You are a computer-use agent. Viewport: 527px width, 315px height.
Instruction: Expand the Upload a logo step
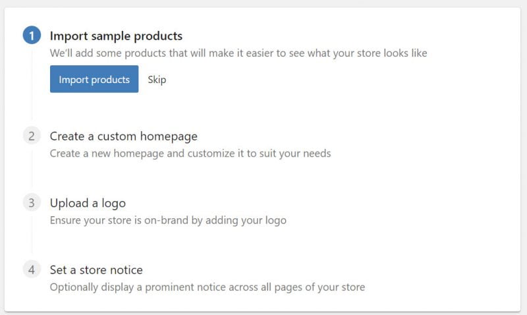click(x=88, y=203)
